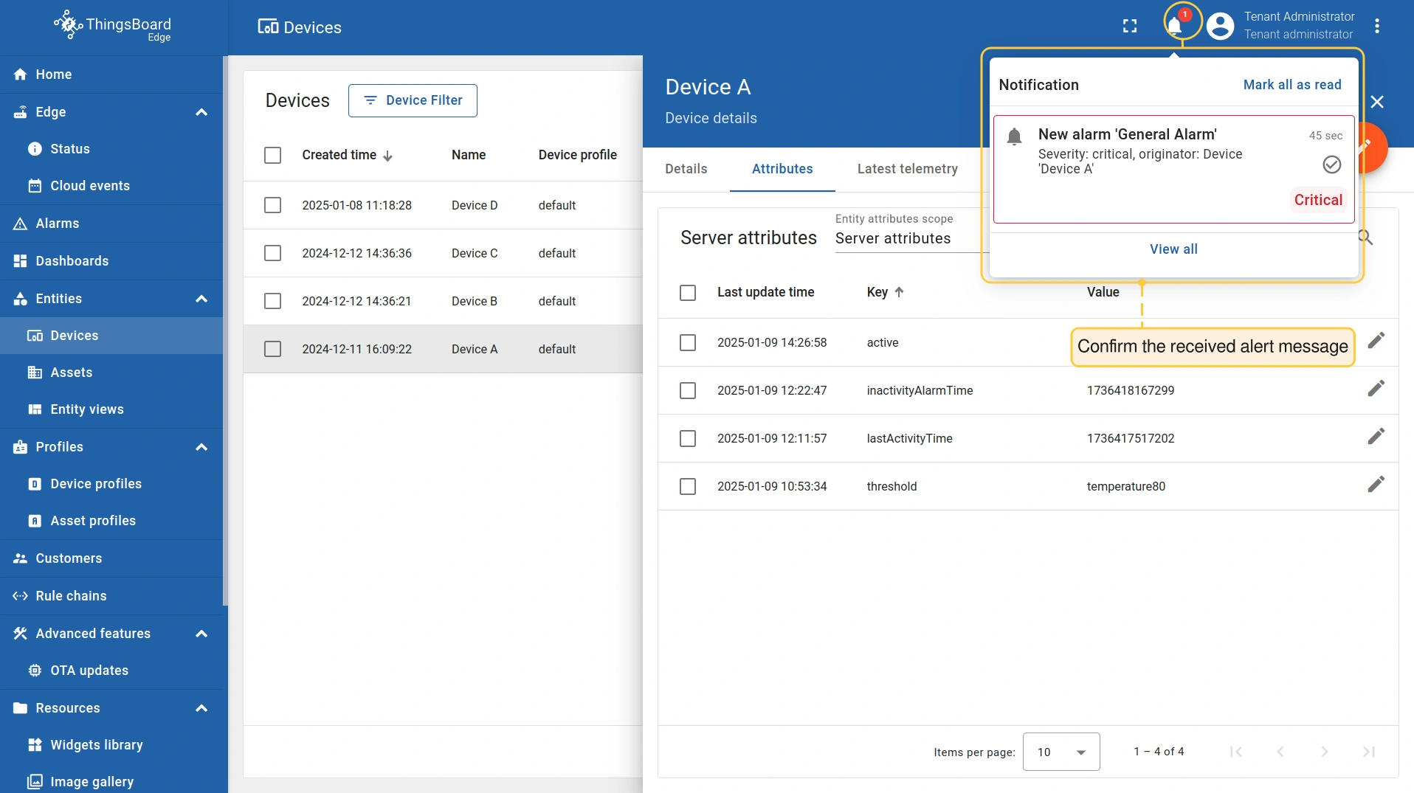Click the Tenant Administrator avatar icon

pyautogui.click(x=1221, y=27)
